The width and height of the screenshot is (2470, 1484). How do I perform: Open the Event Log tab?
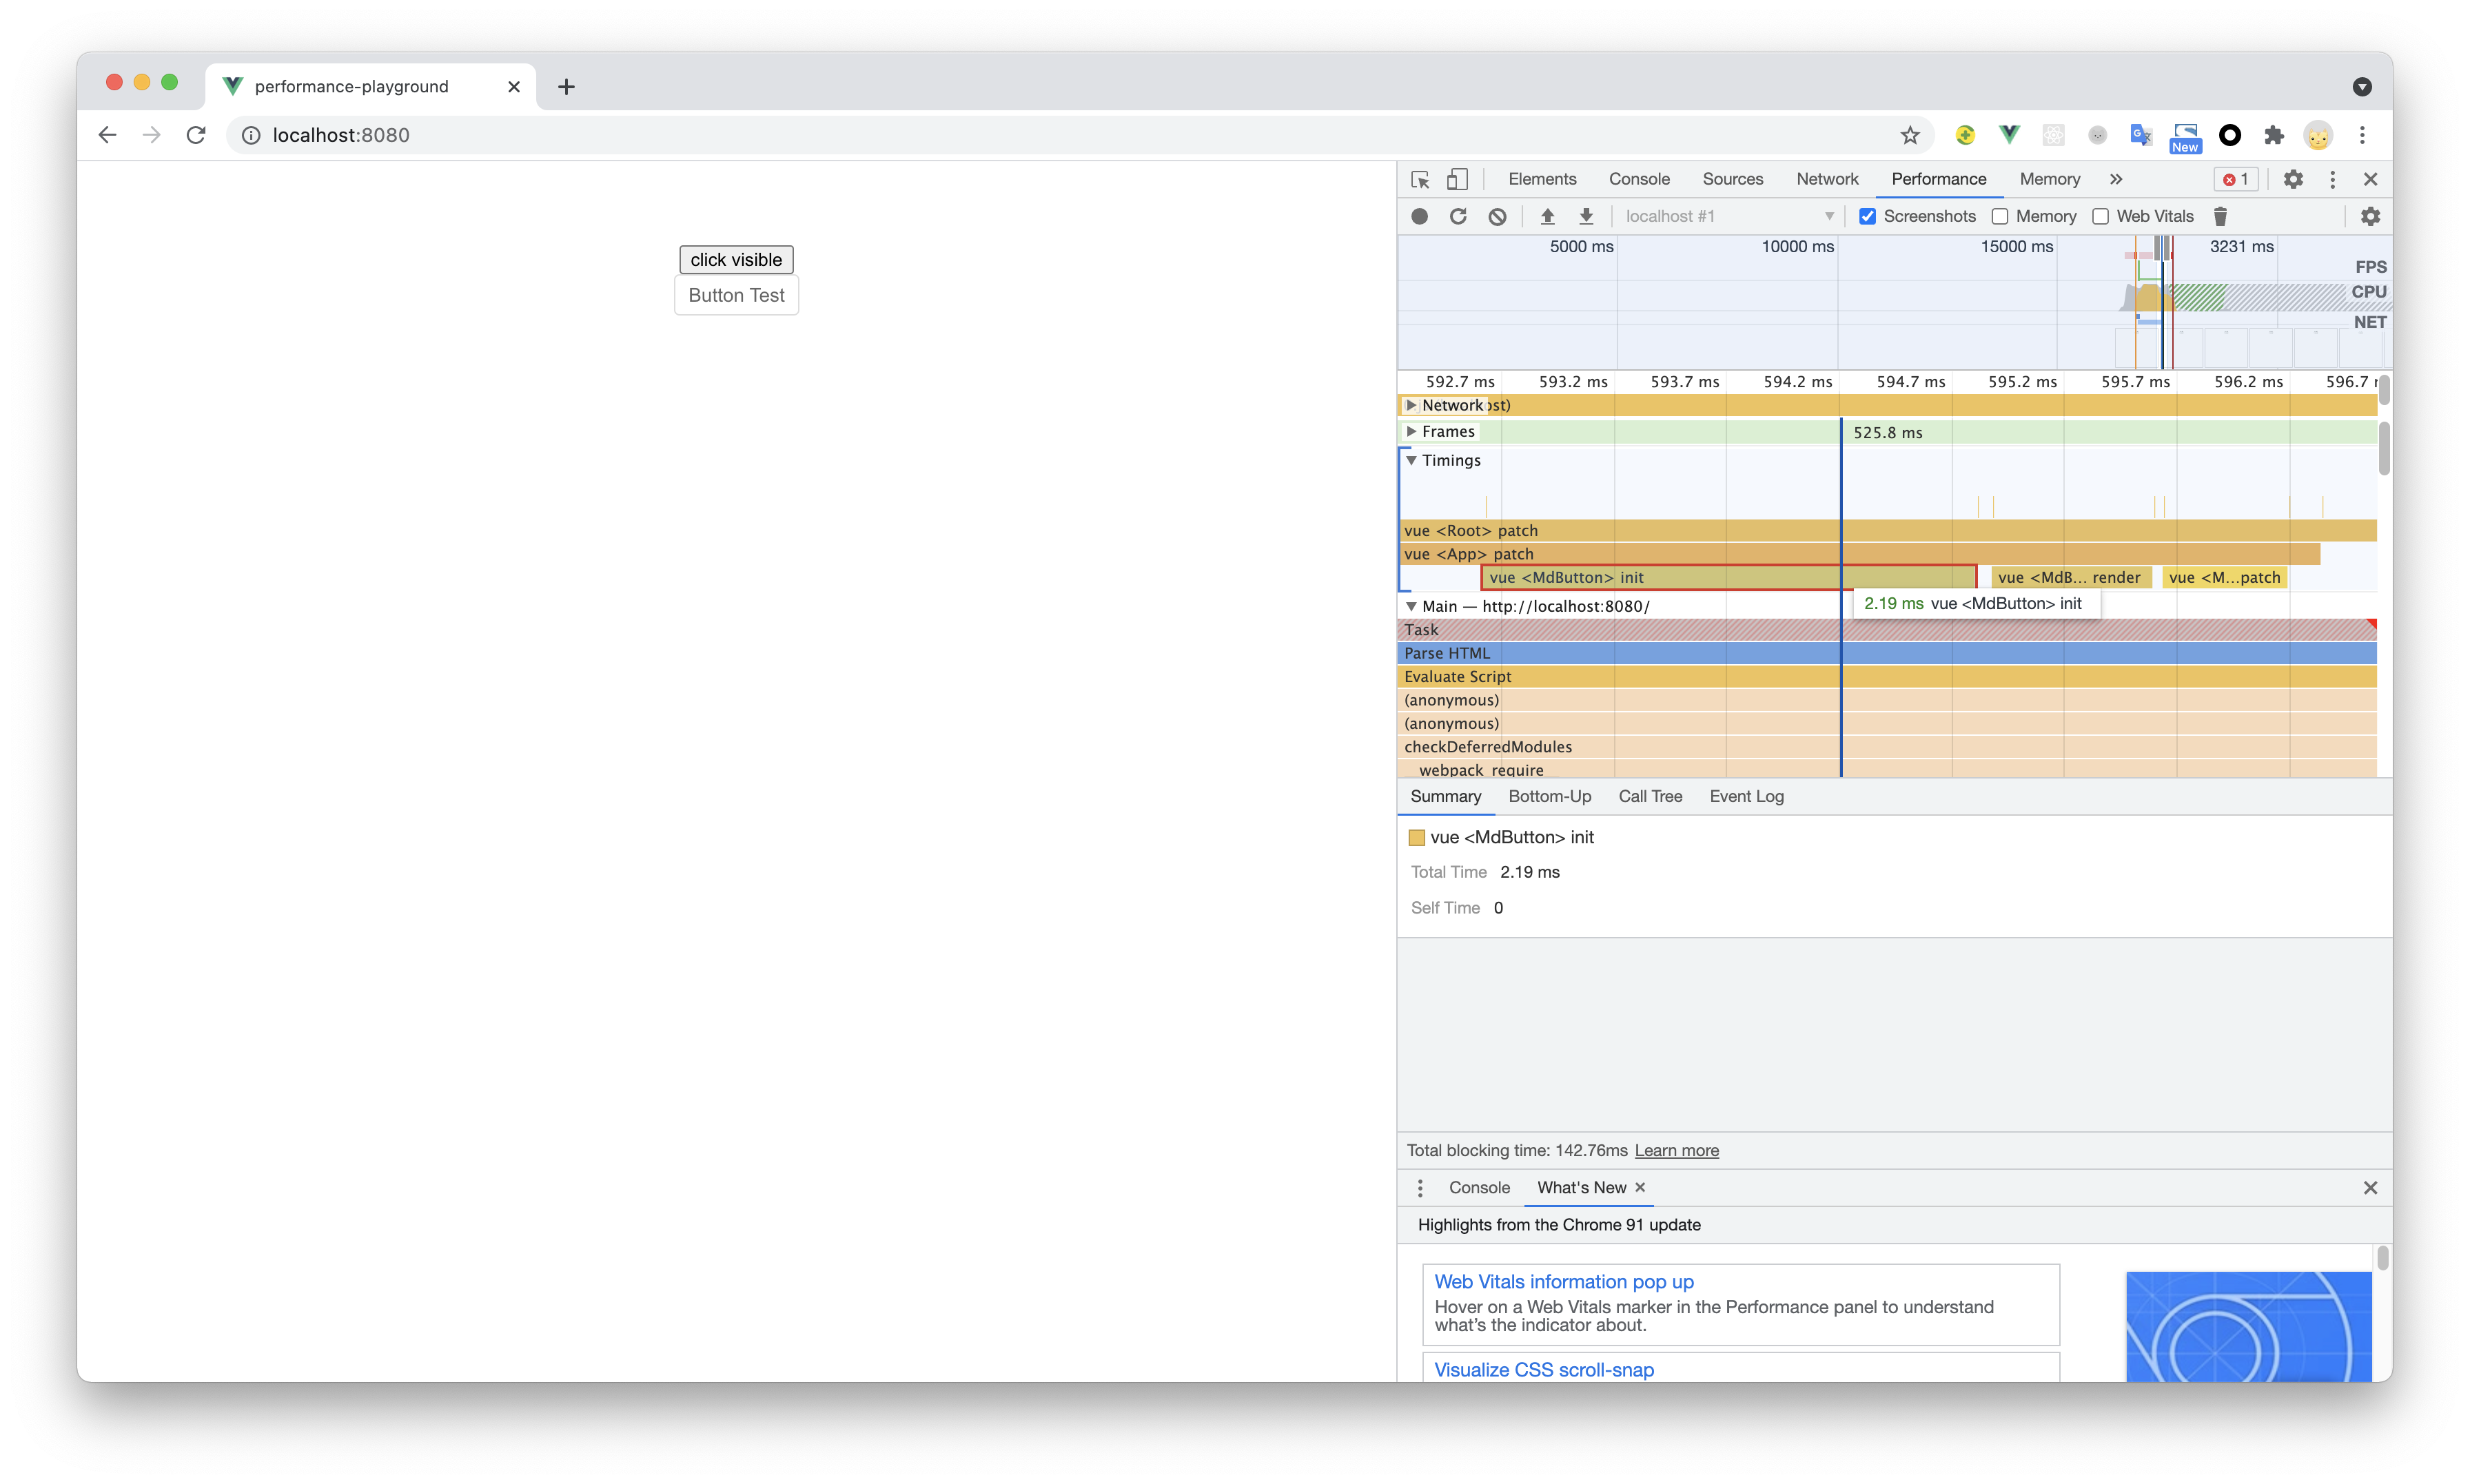(x=1746, y=796)
